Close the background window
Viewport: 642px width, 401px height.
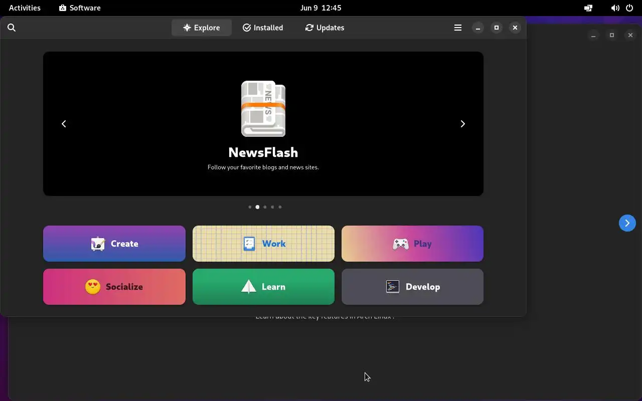(630, 35)
